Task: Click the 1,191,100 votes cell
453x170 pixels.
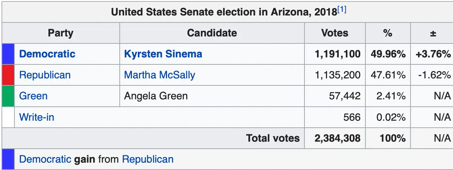Action: (x=337, y=54)
